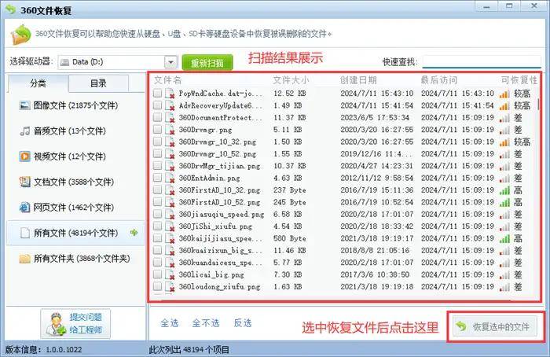Click the 快速查找 search field
The width and height of the screenshot is (550, 357).
tap(482, 62)
